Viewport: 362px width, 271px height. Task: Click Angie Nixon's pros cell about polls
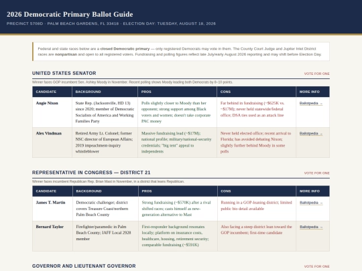pyautogui.click(x=176, y=112)
